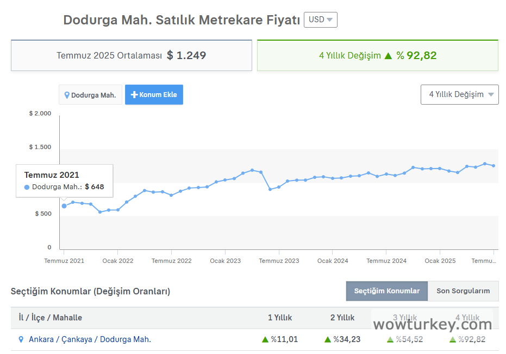Screen dimensions: 506x354
Task: Click the green triangle in 4 Yıllık Değişim box
Action: coord(388,55)
